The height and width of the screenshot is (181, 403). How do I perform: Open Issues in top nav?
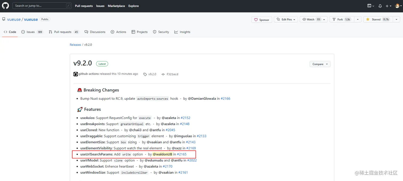100,6
